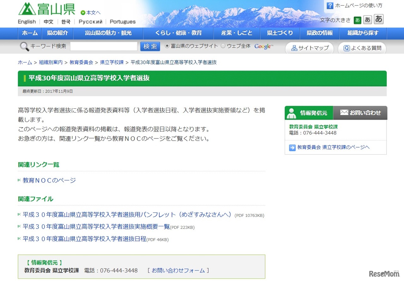Switch to the 情報発信元 tab
The height and width of the screenshot is (281, 404).
[308, 113]
